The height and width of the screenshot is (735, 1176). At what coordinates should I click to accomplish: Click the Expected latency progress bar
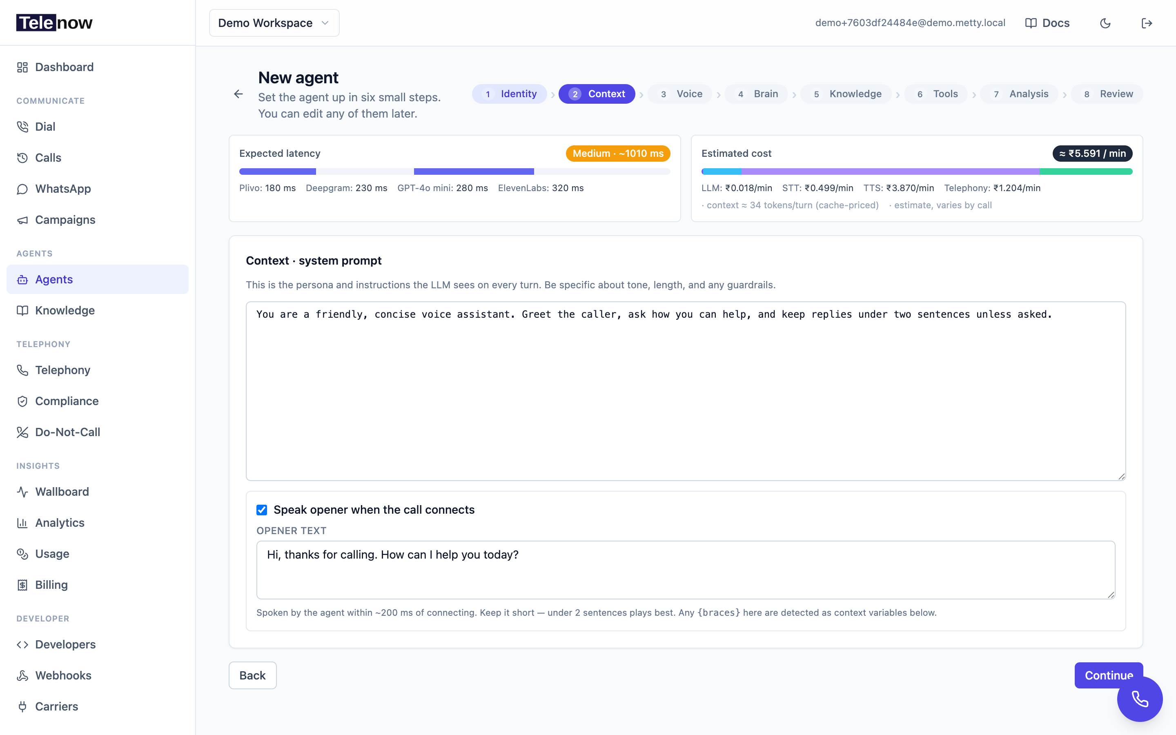454,171
